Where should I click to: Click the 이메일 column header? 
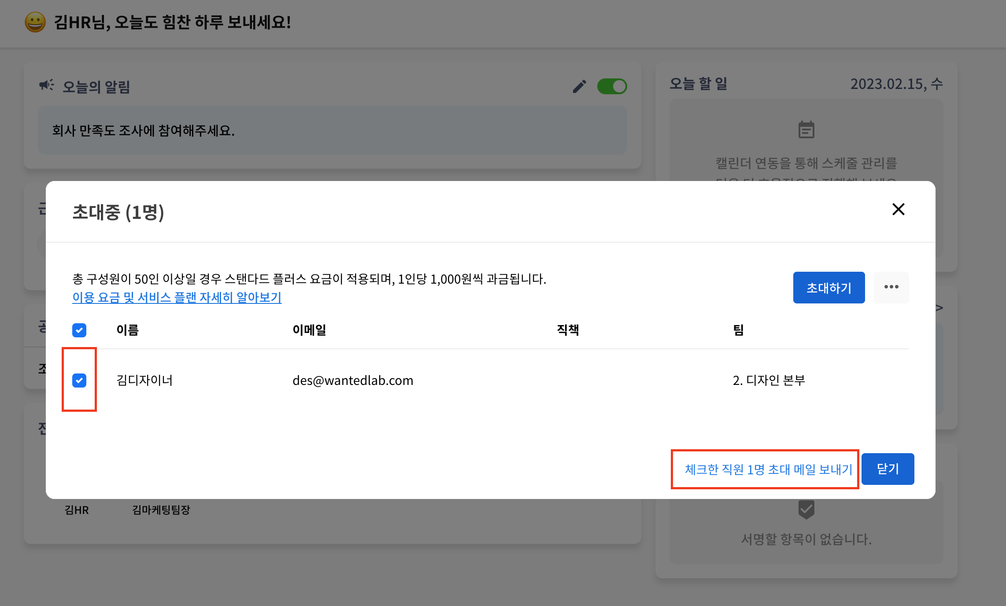click(x=309, y=330)
